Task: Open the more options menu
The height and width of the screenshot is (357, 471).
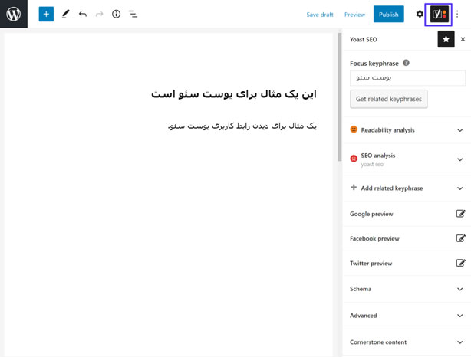Action: pyautogui.click(x=457, y=14)
